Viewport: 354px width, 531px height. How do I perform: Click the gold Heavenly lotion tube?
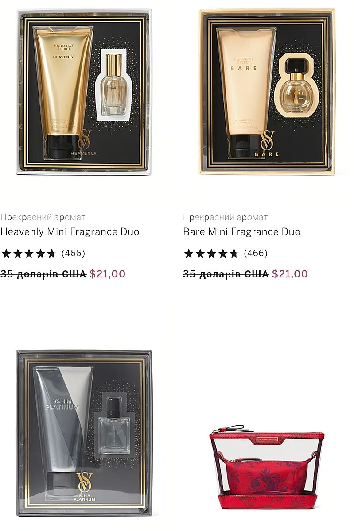(63, 92)
